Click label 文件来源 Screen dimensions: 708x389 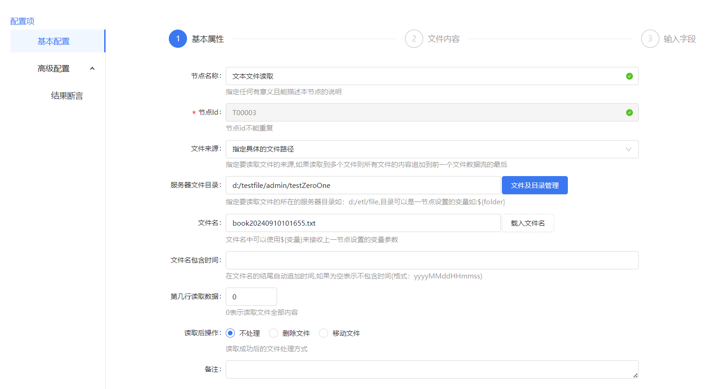(206, 149)
